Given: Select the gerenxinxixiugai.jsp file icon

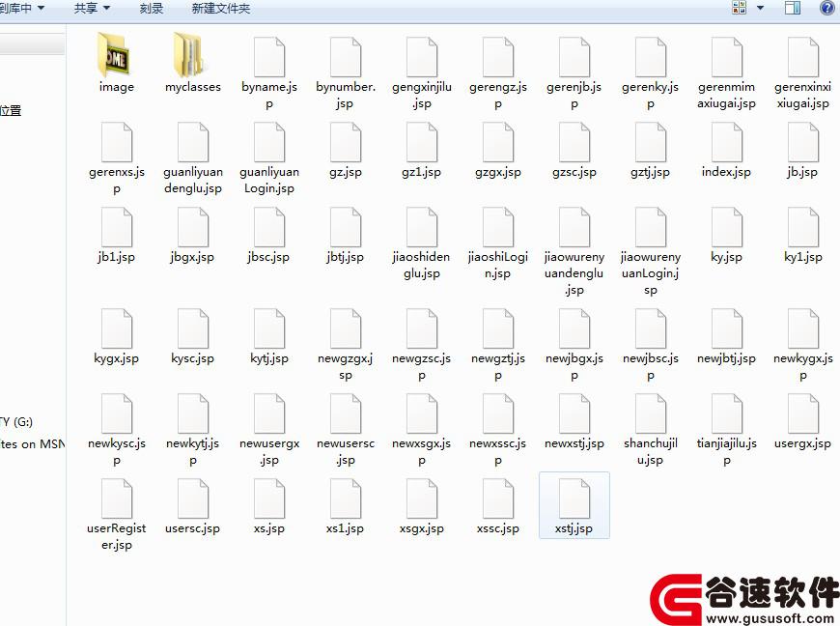Looking at the screenshot, I should click(802, 57).
